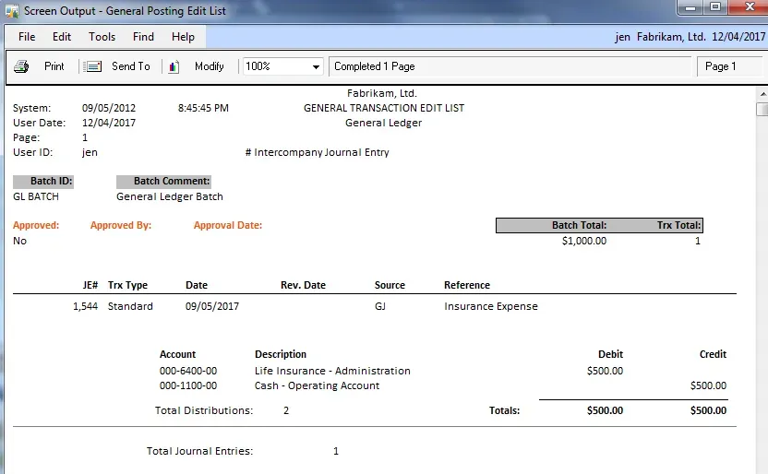Click the printer icon in toolbar
This screenshot has height=474, width=768.
(x=21, y=66)
